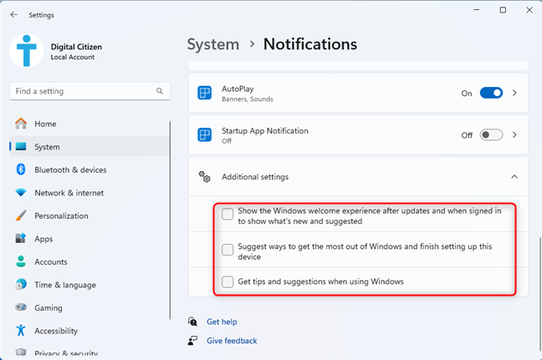
Task: Click the Give feedback person icon
Action: [192, 340]
